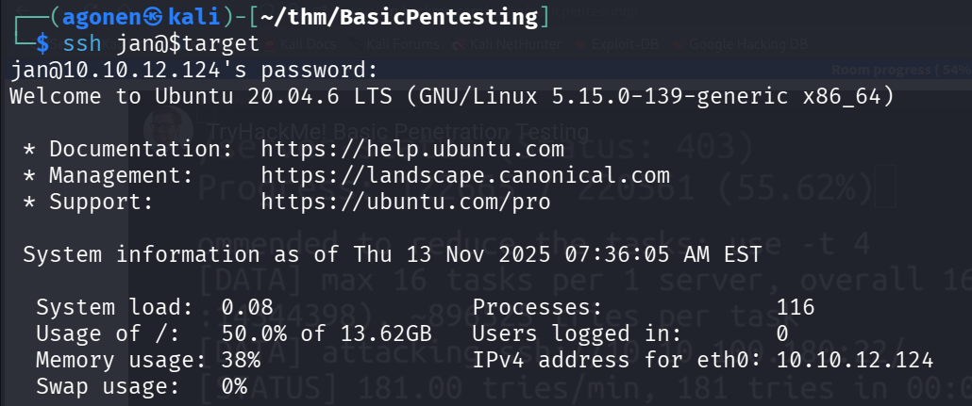Viewport: 972px width, 406px height.
Task: Click the eth0 IPv4 address 10.10.12.124
Action: point(856,360)
